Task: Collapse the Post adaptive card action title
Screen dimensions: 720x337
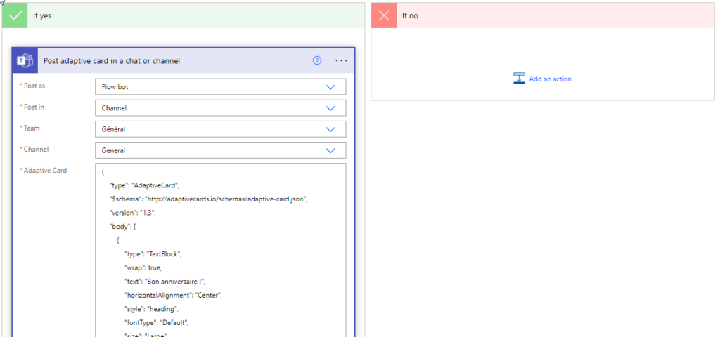Action: click(112, 61)
